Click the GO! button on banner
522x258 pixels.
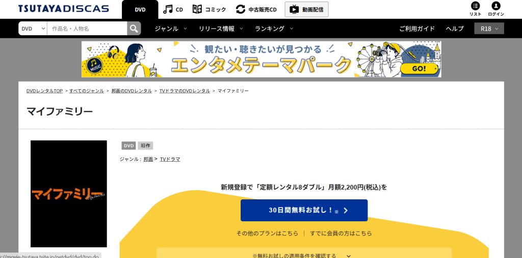click(x=419, y=69)
